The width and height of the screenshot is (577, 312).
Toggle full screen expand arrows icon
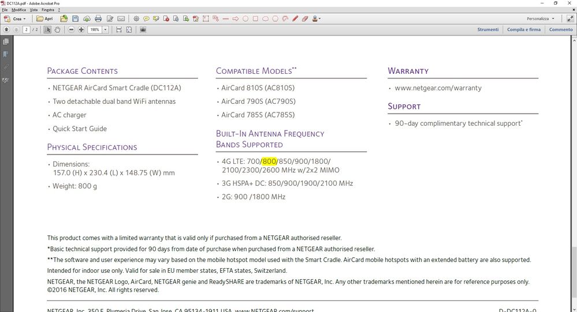[570, 18]
